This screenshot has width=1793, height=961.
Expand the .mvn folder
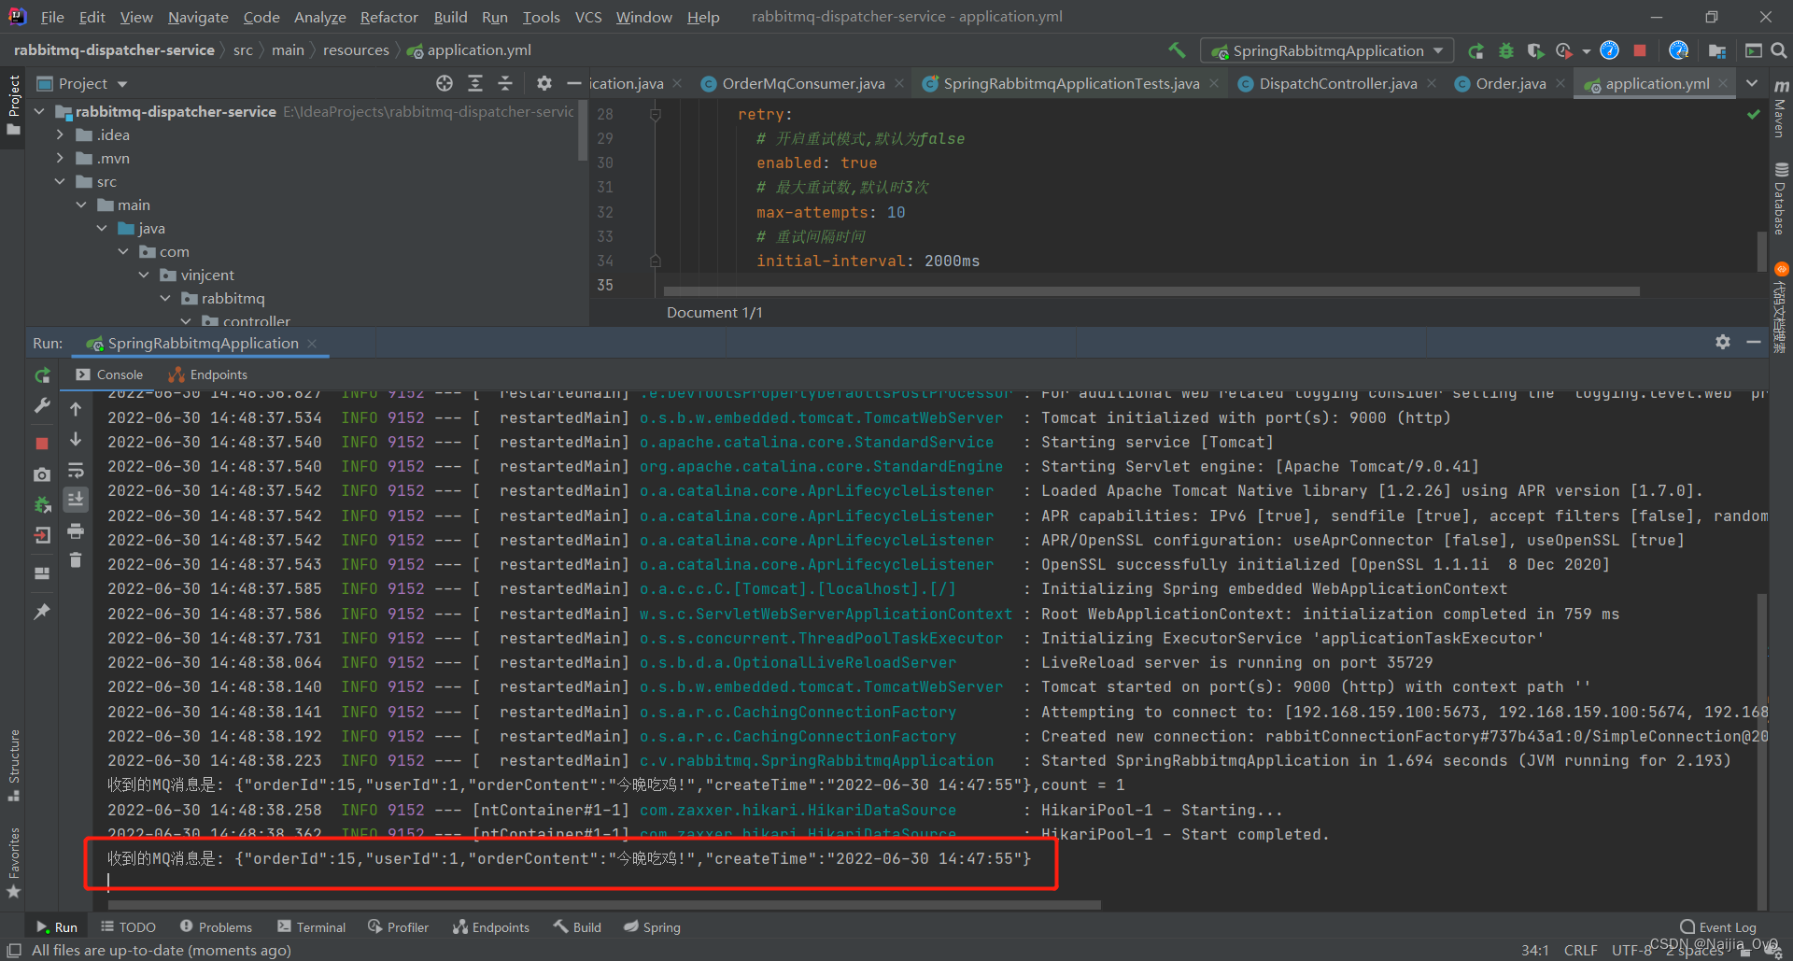[60, 158]
